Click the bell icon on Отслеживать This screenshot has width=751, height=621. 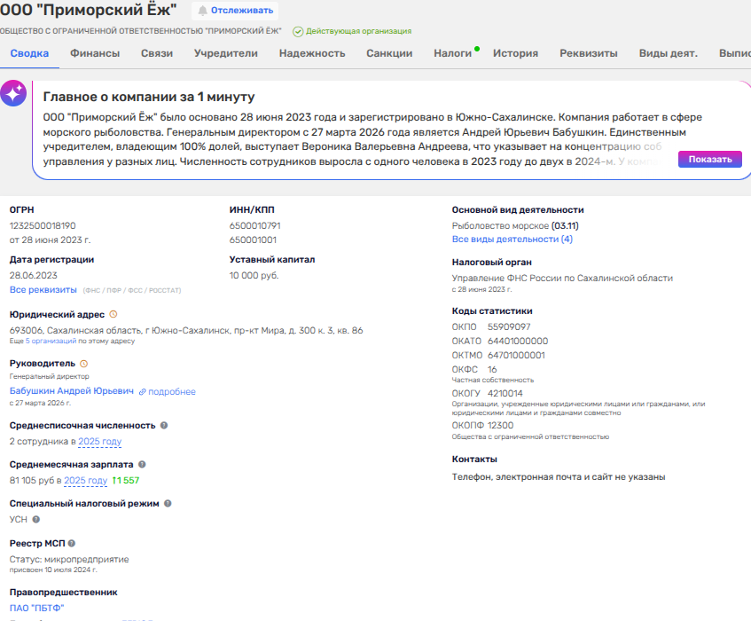click(x=202, y=11)
